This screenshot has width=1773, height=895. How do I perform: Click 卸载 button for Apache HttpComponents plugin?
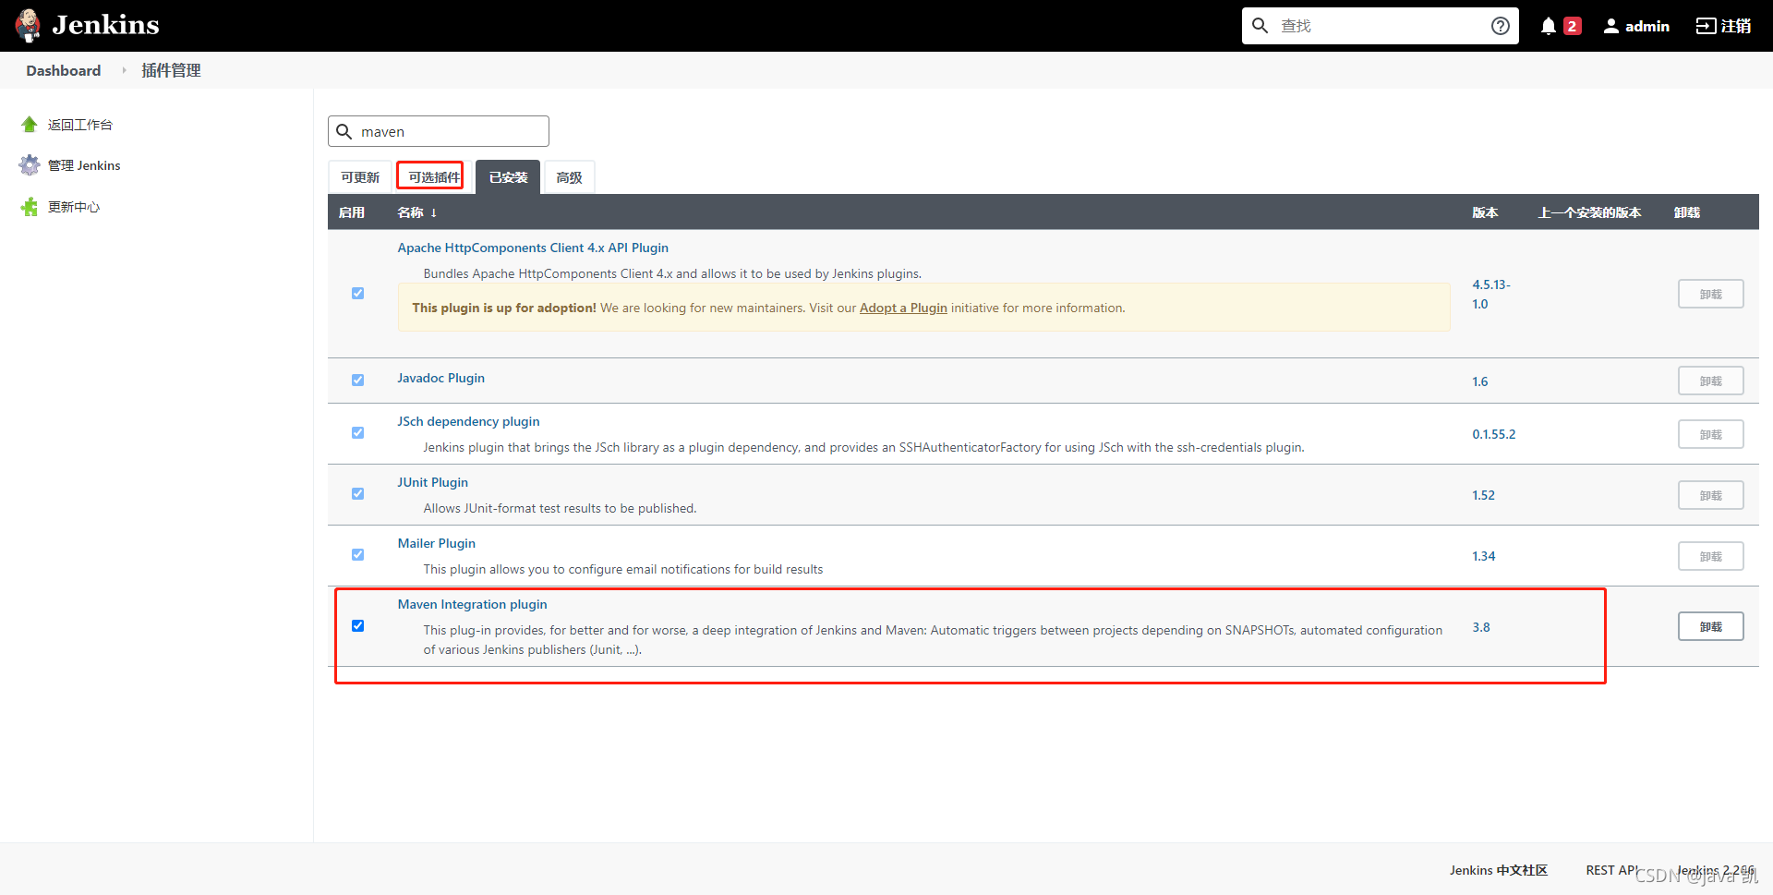pos(1710,294)
